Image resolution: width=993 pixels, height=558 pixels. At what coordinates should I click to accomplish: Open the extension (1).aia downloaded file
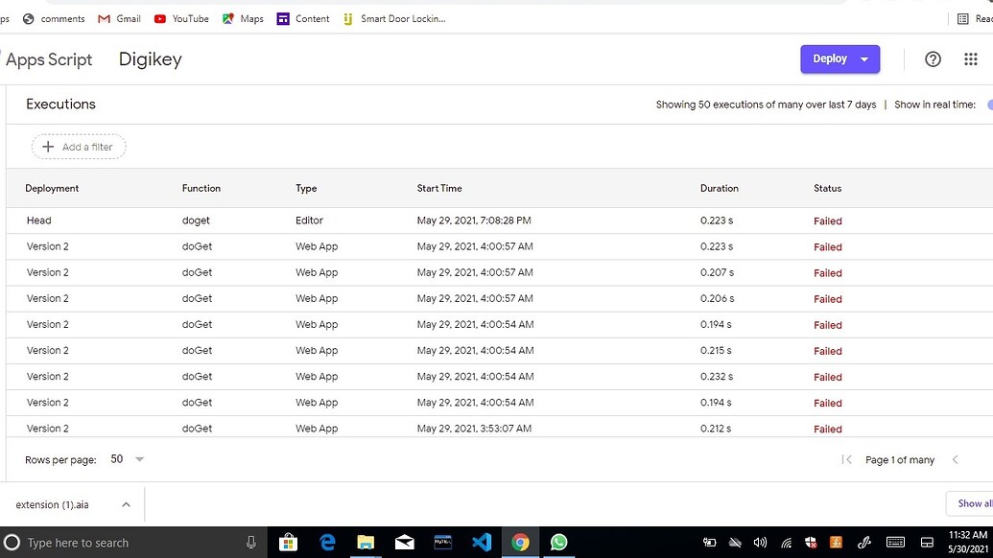[53, 505]
